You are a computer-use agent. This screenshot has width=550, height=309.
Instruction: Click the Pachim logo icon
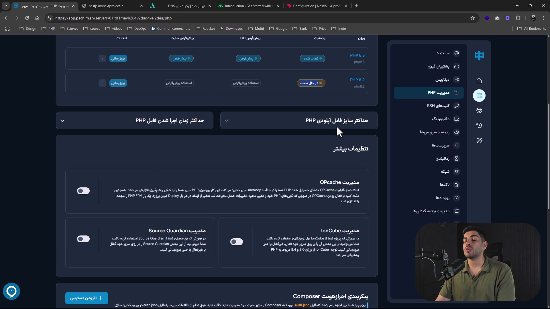tap(479, 55)
